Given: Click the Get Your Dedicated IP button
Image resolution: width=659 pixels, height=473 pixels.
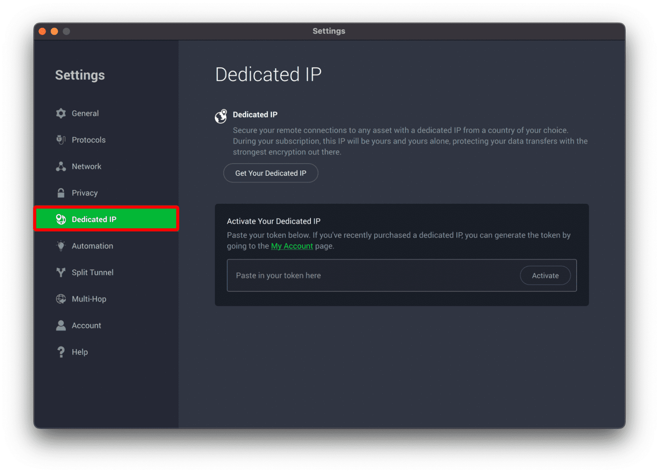Looking at the screenshot, I should click(271, 173).
